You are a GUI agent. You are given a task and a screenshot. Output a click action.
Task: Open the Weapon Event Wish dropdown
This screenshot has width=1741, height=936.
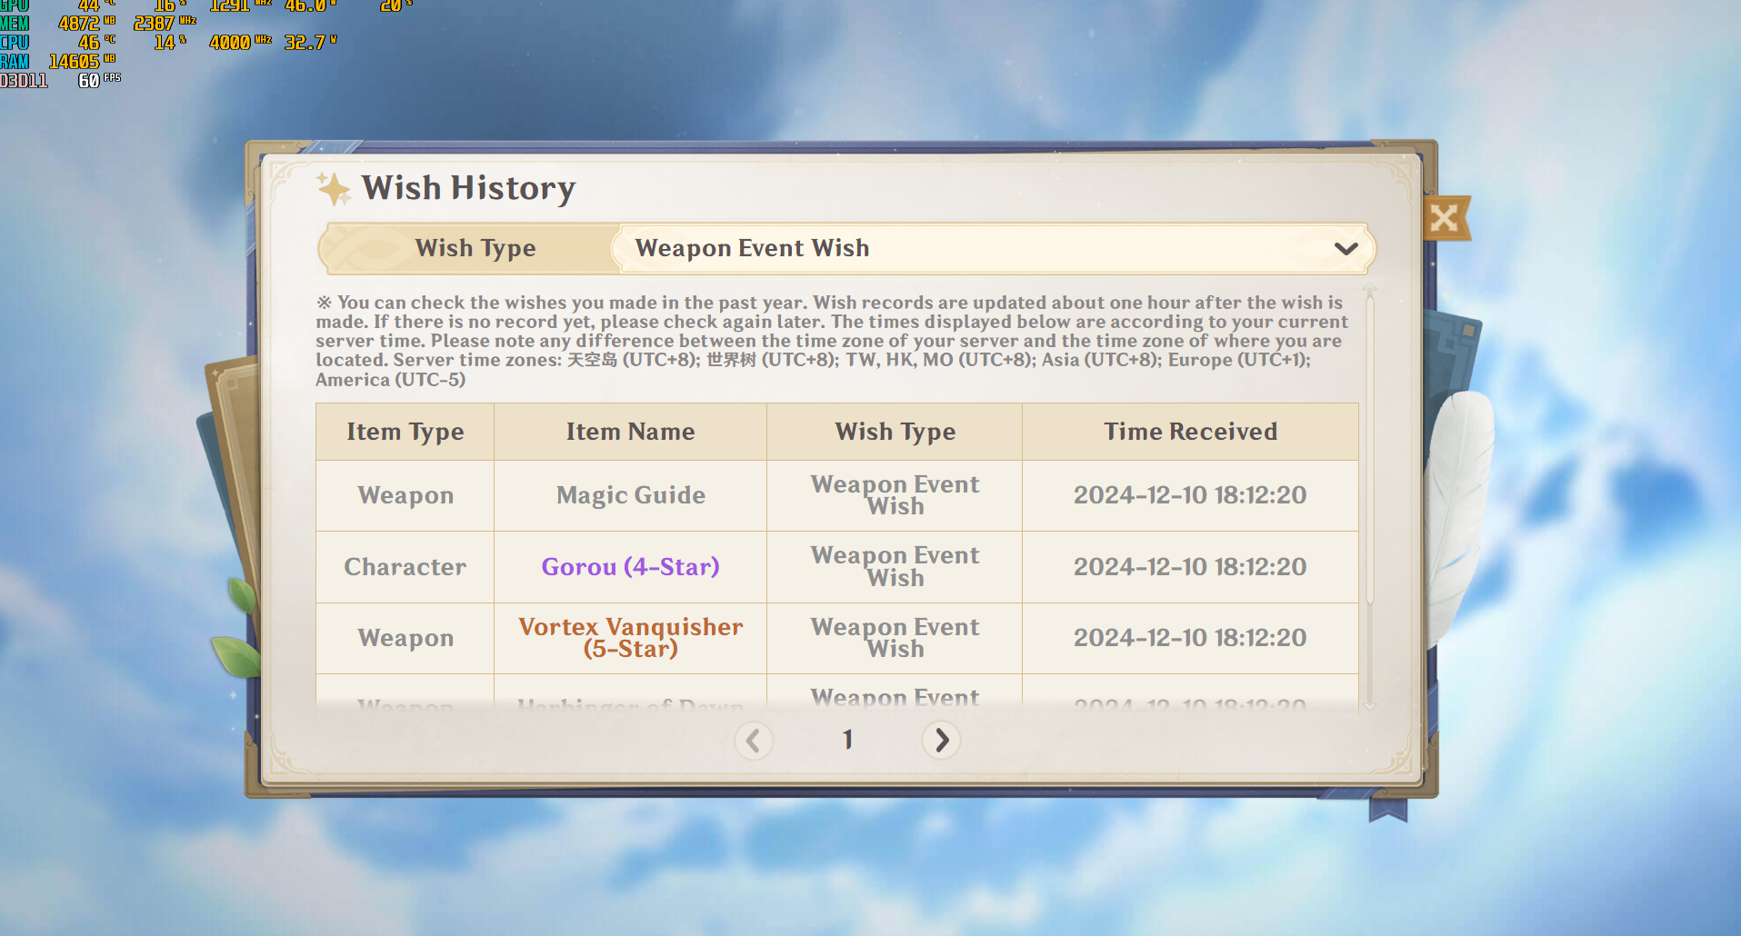point(991,248)
